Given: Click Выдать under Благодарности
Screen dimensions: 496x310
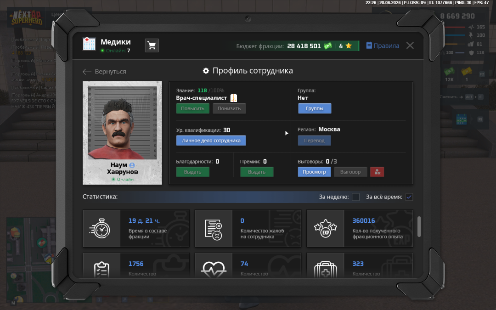Looking at the screenshot, I should point(192,172).
